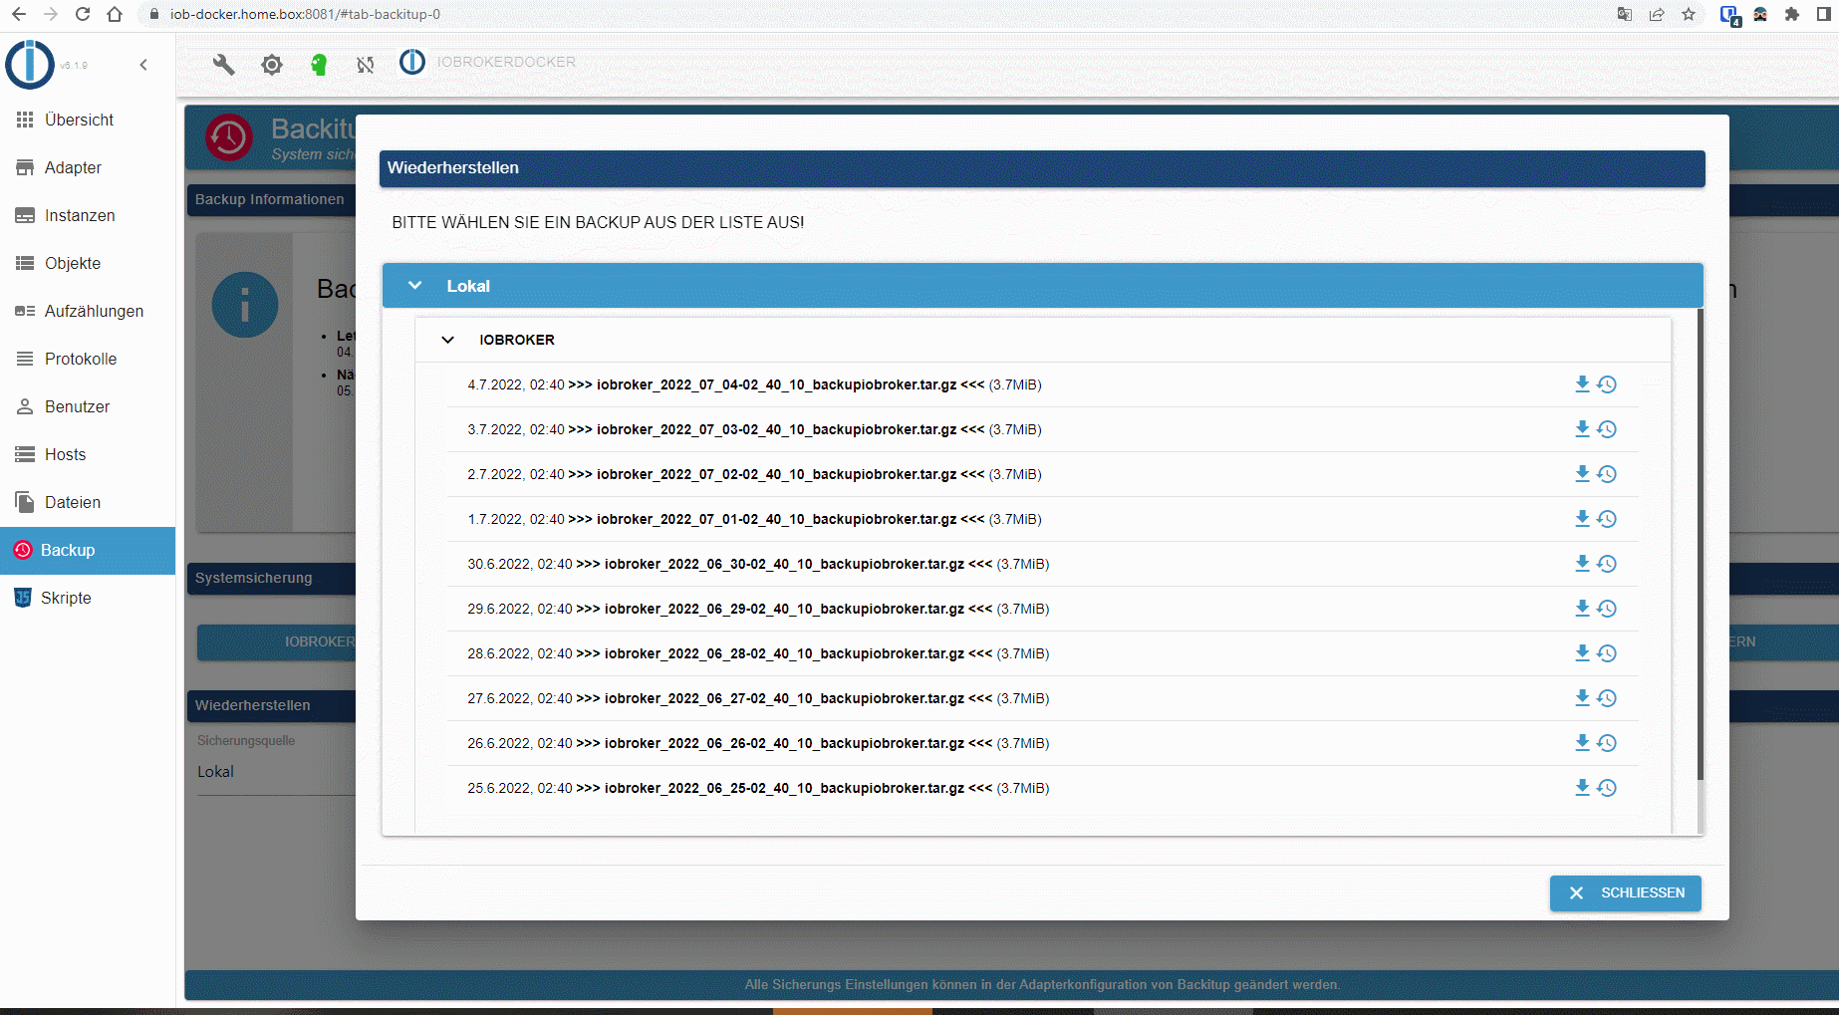Click the broken-link connection icon in toolbar

point(366,64)
